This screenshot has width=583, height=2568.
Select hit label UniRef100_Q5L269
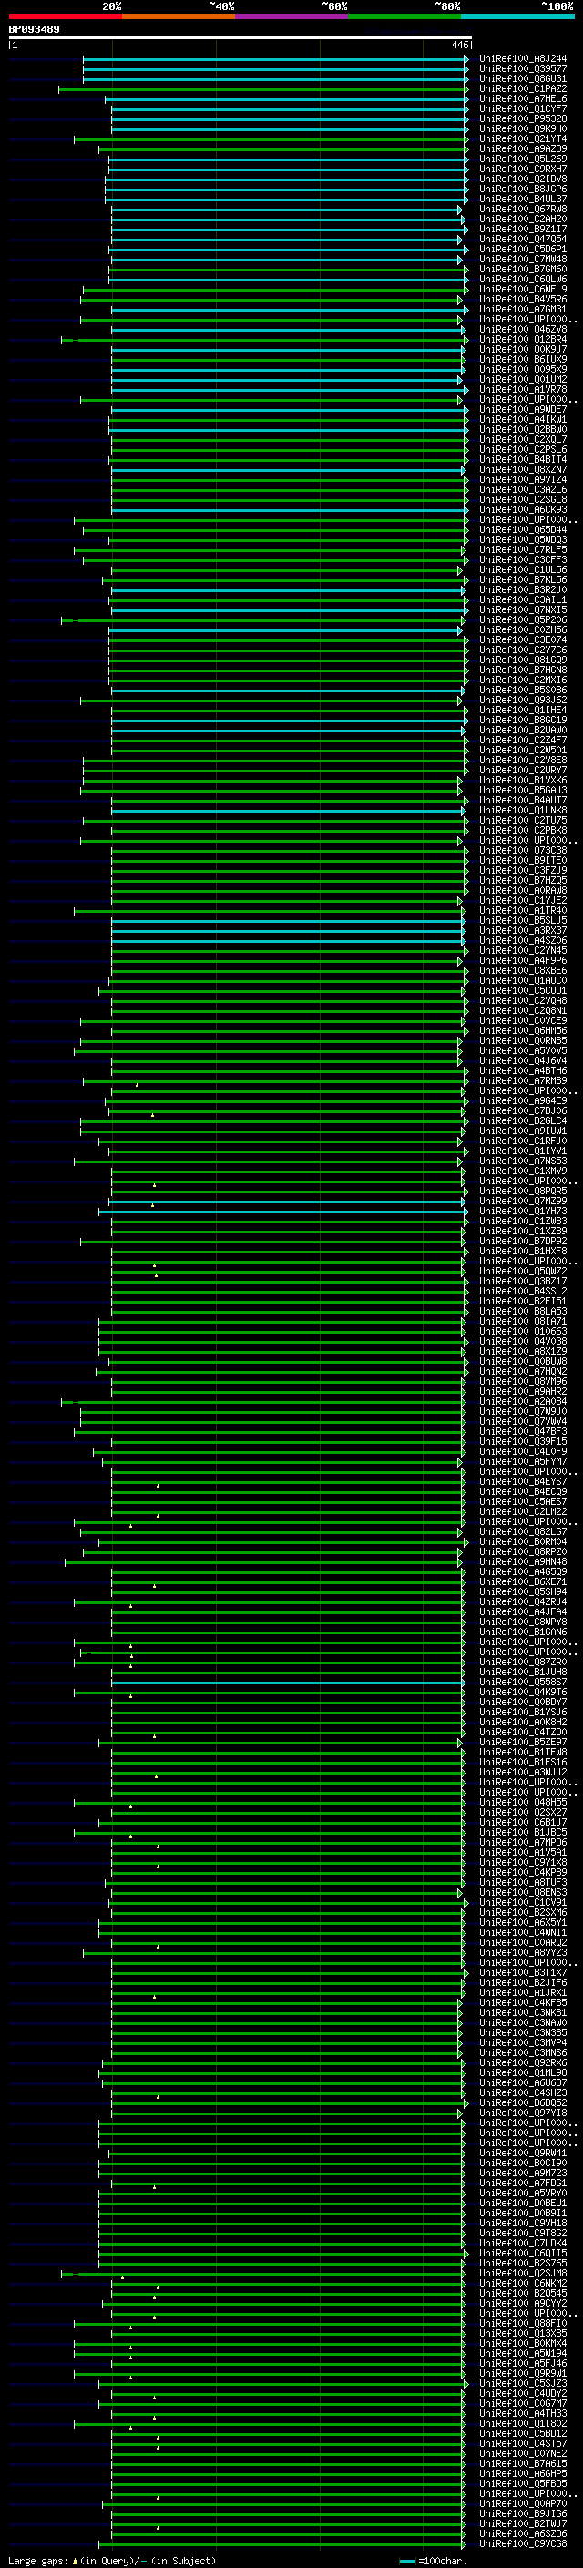tap(522, 159)
